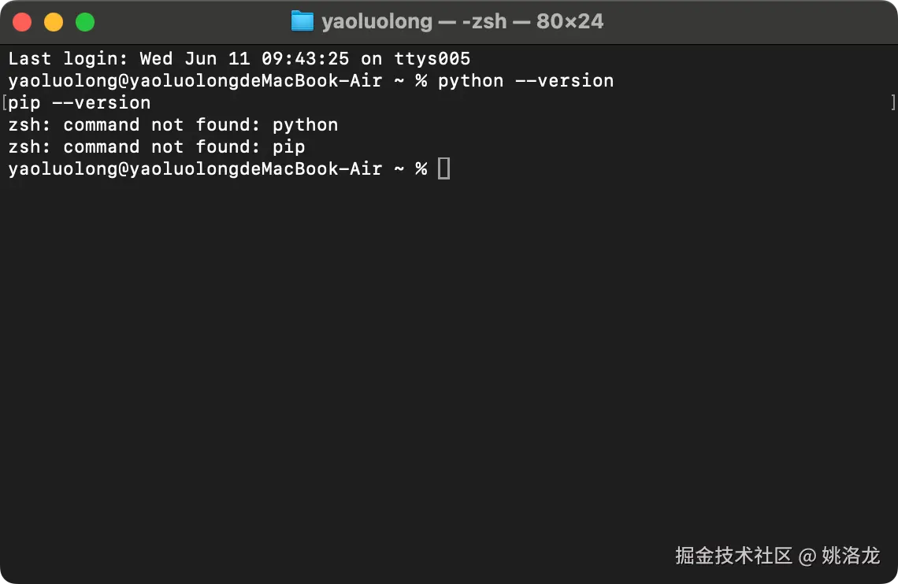898x584 pixels.
Task: Click the green full-screen window button
Action: coord(85,22)
